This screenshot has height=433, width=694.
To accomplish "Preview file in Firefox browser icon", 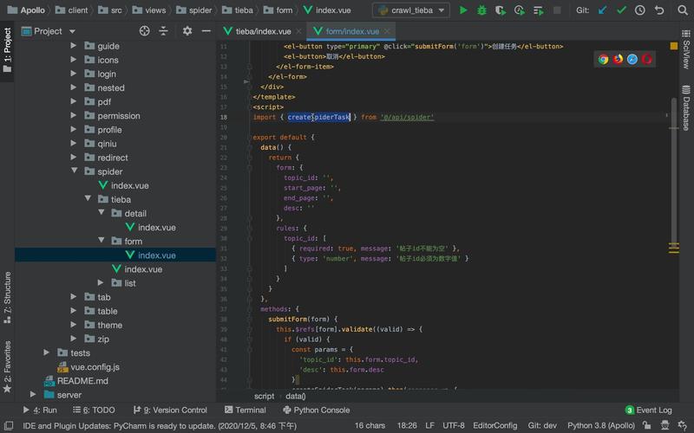I will (618, 59).
